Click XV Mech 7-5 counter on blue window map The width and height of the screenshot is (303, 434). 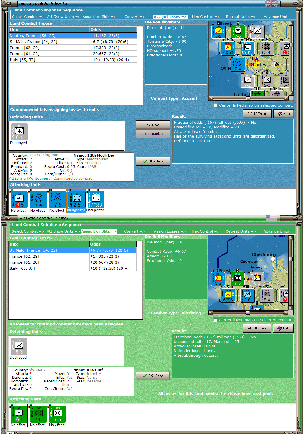tap(238, 32)
